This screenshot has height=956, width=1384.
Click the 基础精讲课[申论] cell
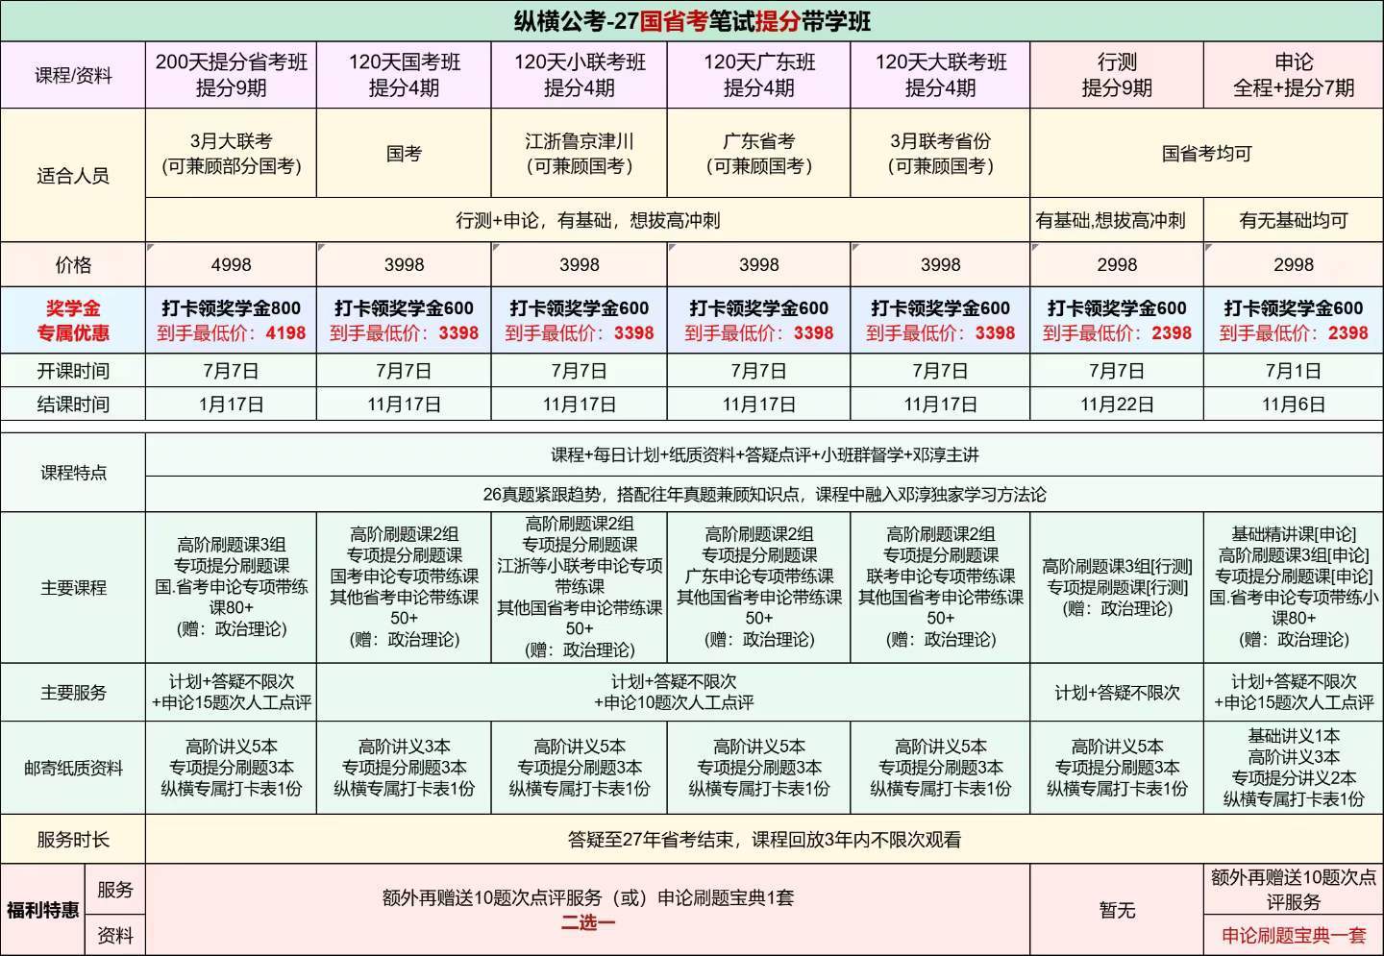point(1294,587)
